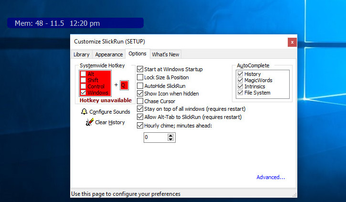Click the status text 'Use this page to configure your preferences'
Image resolution: width=346 pixels, height=202 pixels.
pos(126,194)
